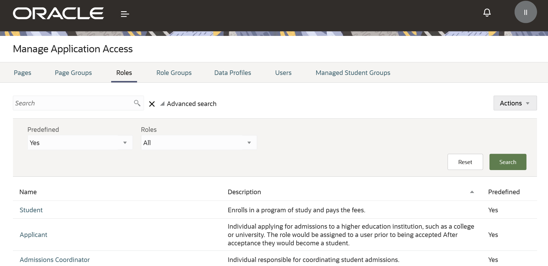Viewport: 548px width, 266px height.
Task: Sort by Description column arrow
Action: click(472, 192)
